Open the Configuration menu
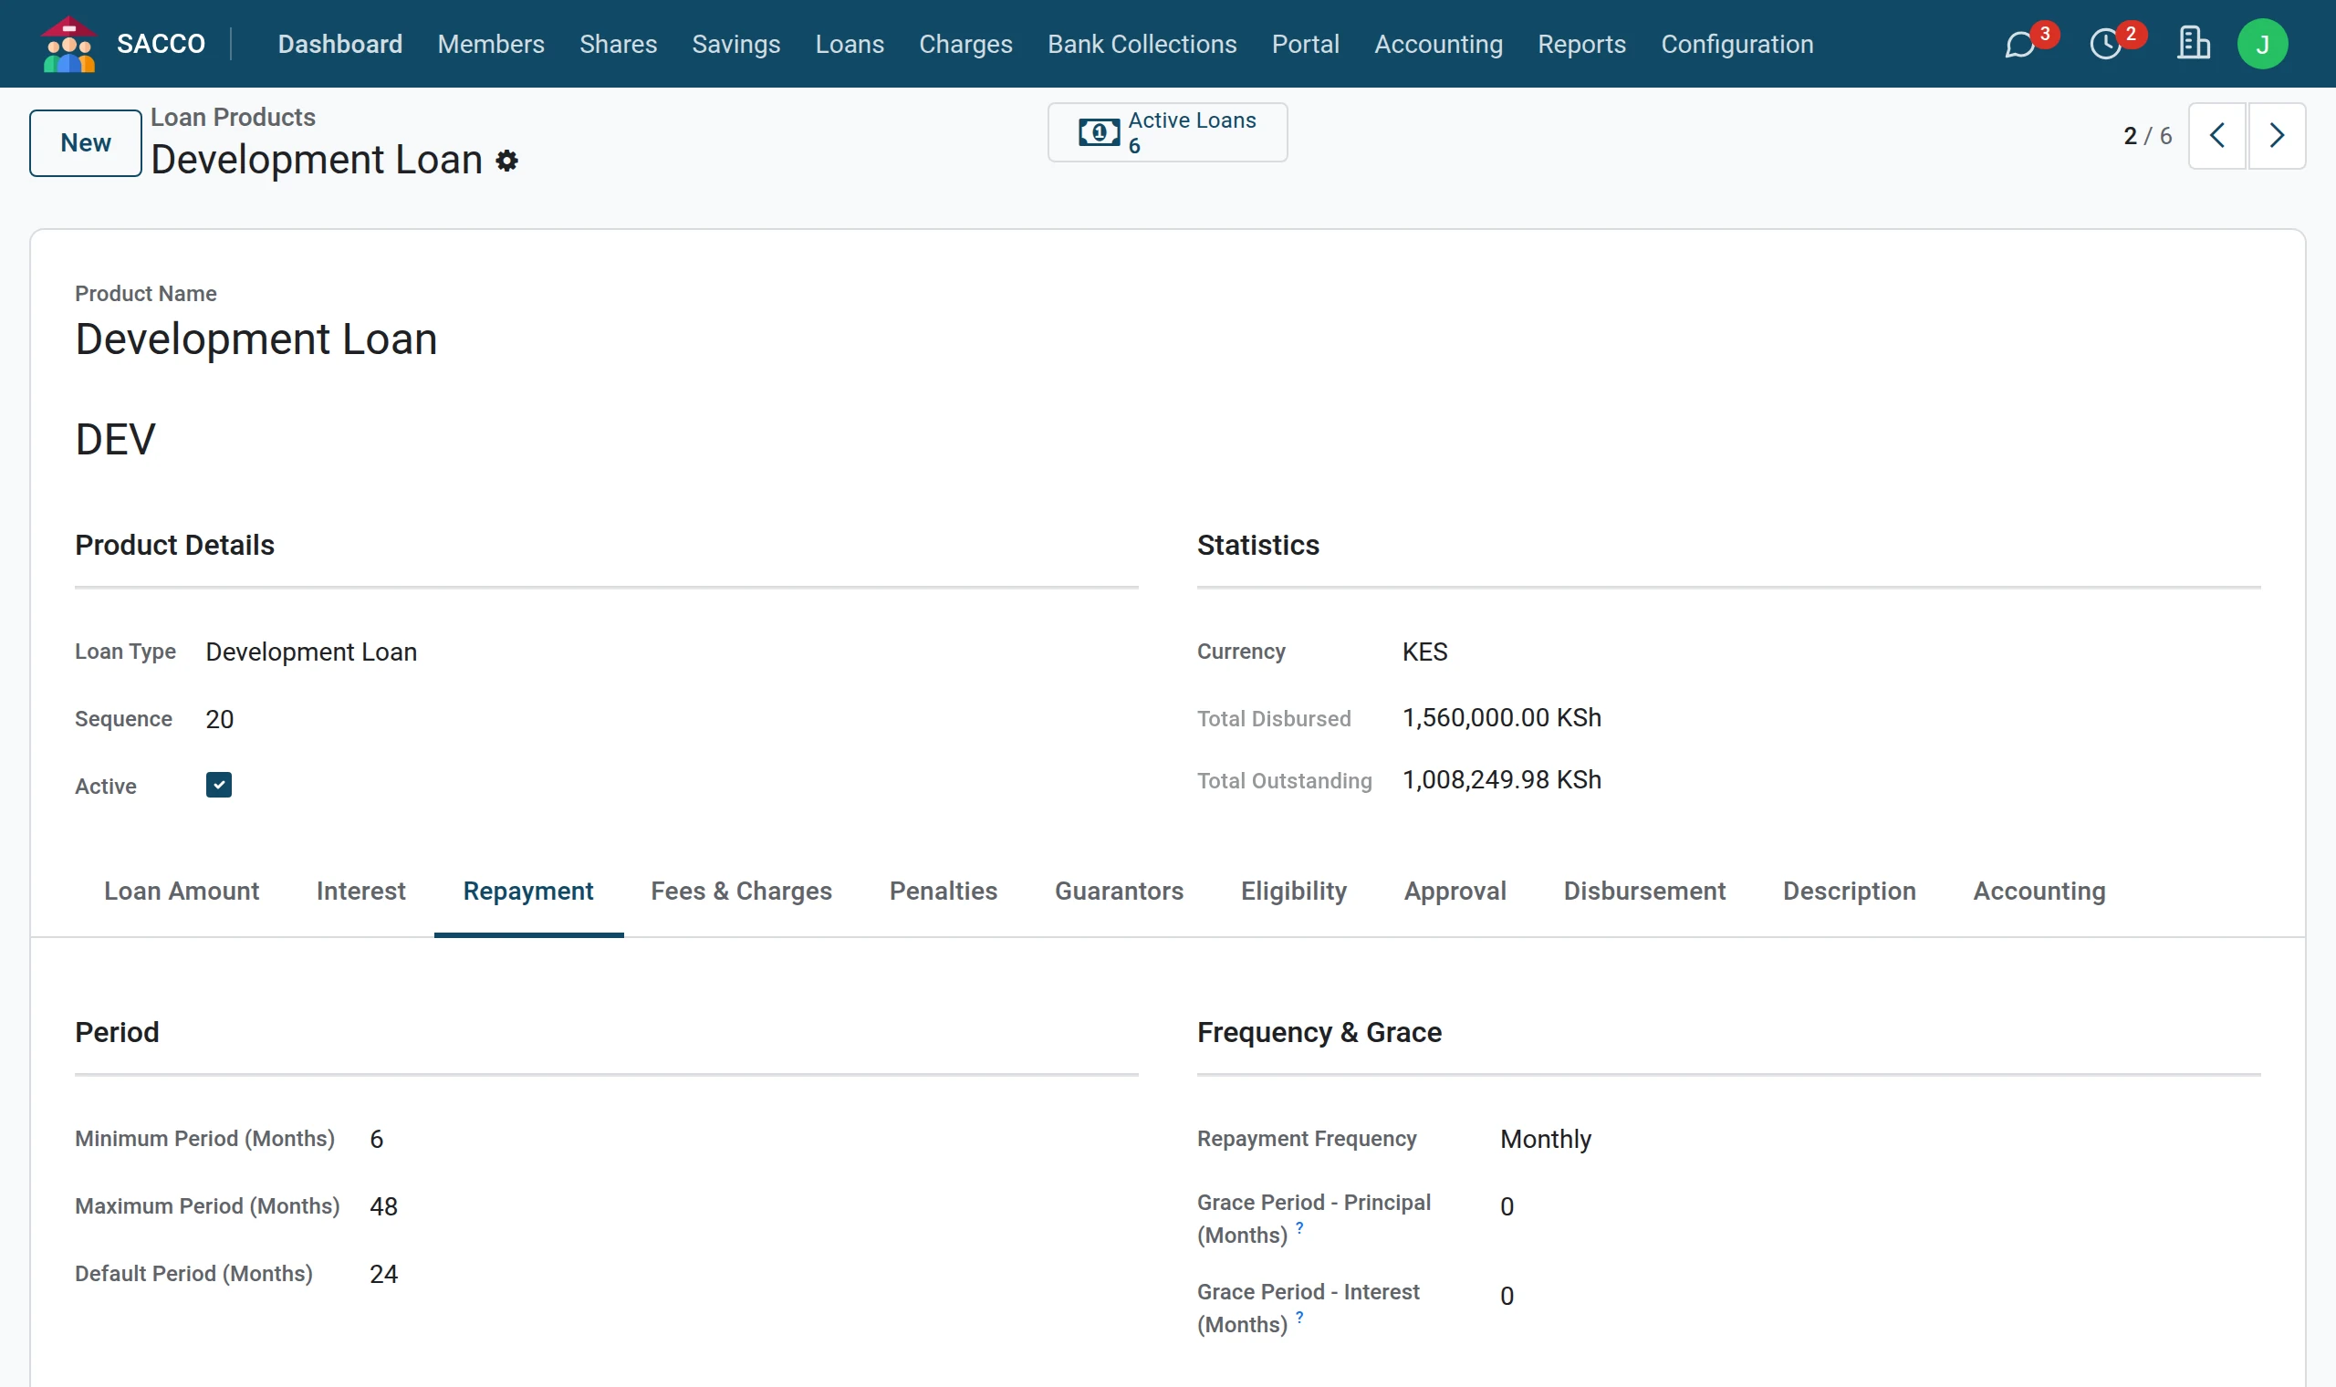Viewport: 2336px width, 1387px height. 1737,44
